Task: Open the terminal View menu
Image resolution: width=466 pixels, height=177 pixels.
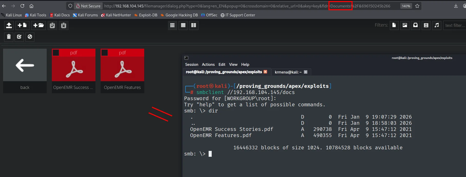Action: 233,65
